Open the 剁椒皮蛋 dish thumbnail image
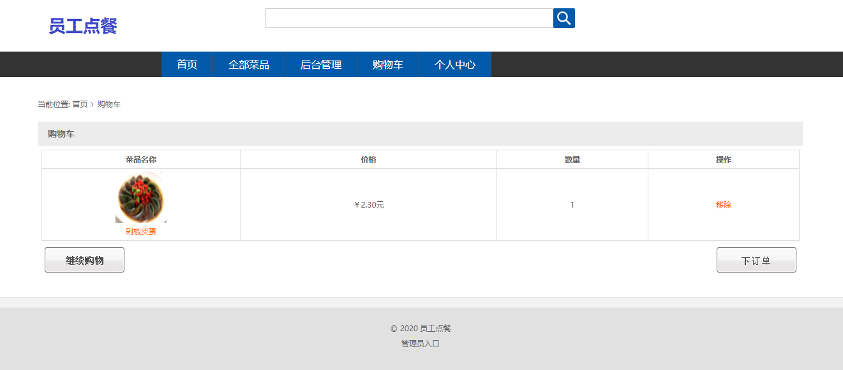Image resolution: width=843 pixels, height=370 pixels. click(x=140, y=197)
